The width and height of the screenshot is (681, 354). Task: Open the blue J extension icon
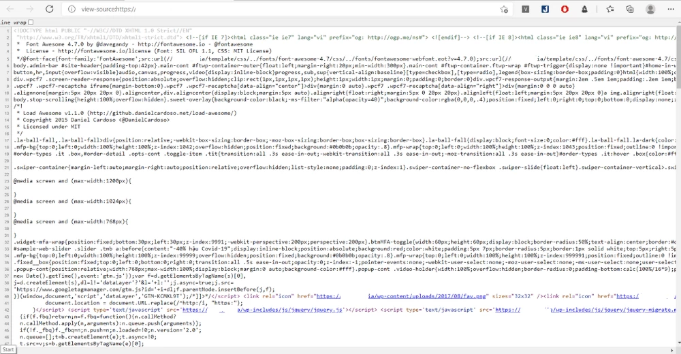tap(545, 9)
